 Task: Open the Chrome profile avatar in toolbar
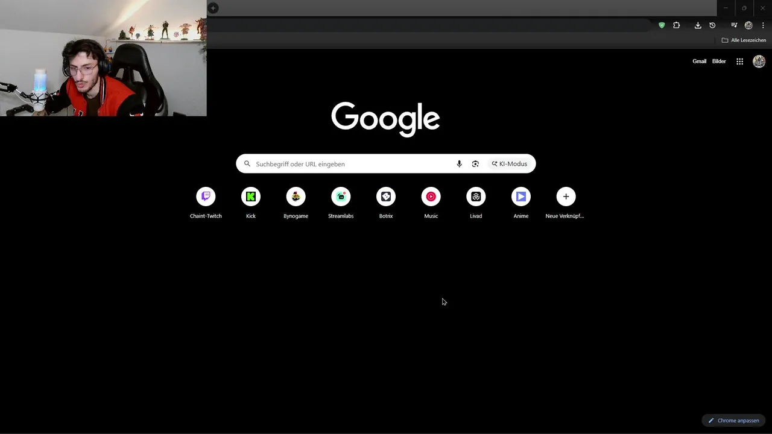748,25
